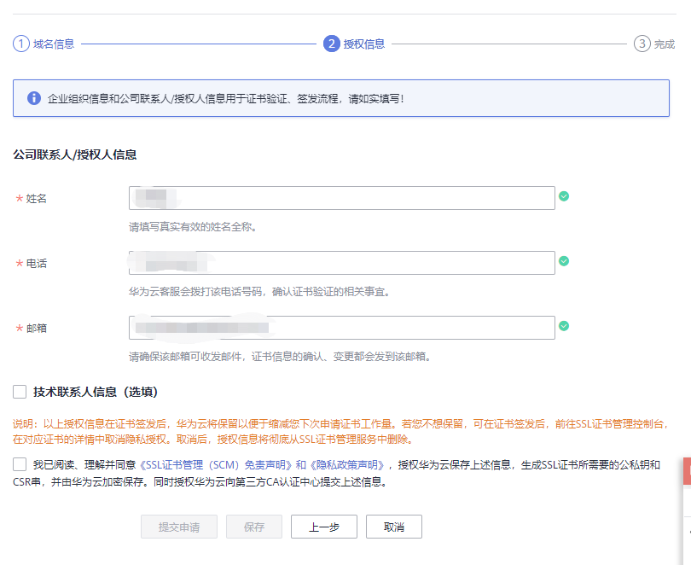Click the 保存 button

(253, 527)
